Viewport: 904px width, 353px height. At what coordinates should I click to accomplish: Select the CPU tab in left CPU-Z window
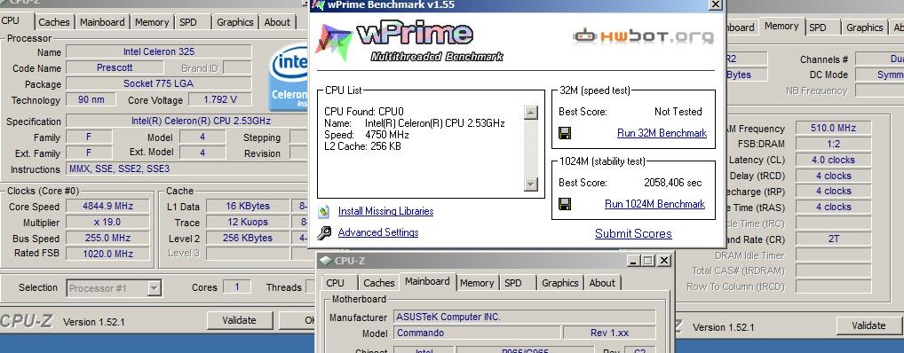coord(11,20)
